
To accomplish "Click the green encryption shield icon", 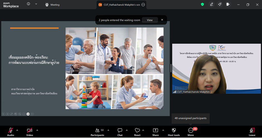I will coord(202,4).
